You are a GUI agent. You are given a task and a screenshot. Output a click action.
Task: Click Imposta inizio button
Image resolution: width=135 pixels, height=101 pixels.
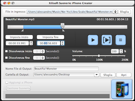click(19, 37)
